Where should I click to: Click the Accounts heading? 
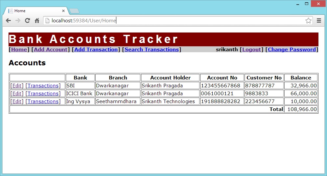pyautogui.click(x=27, y=63)
